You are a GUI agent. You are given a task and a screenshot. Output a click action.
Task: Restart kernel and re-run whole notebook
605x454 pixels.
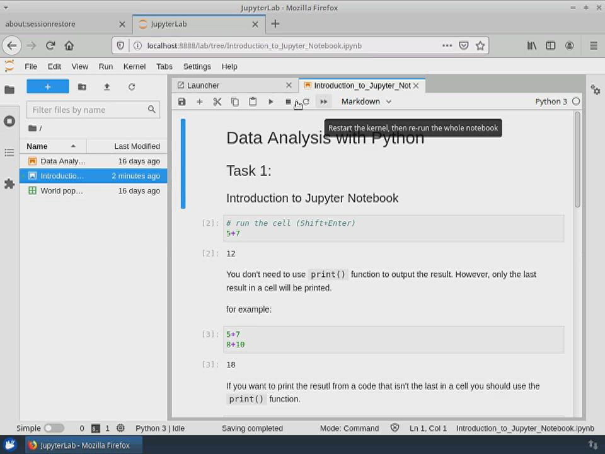[x=323, y=102]
